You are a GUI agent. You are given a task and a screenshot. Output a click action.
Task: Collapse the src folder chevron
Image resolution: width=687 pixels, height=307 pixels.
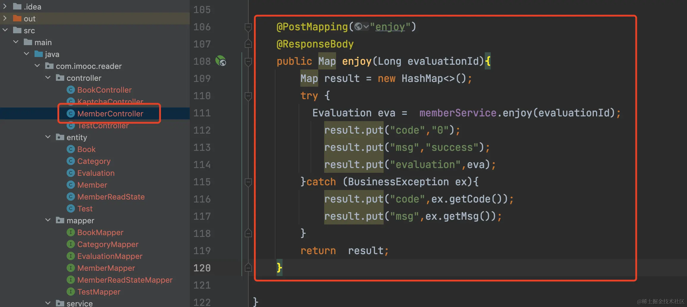[x=5, y=30]
